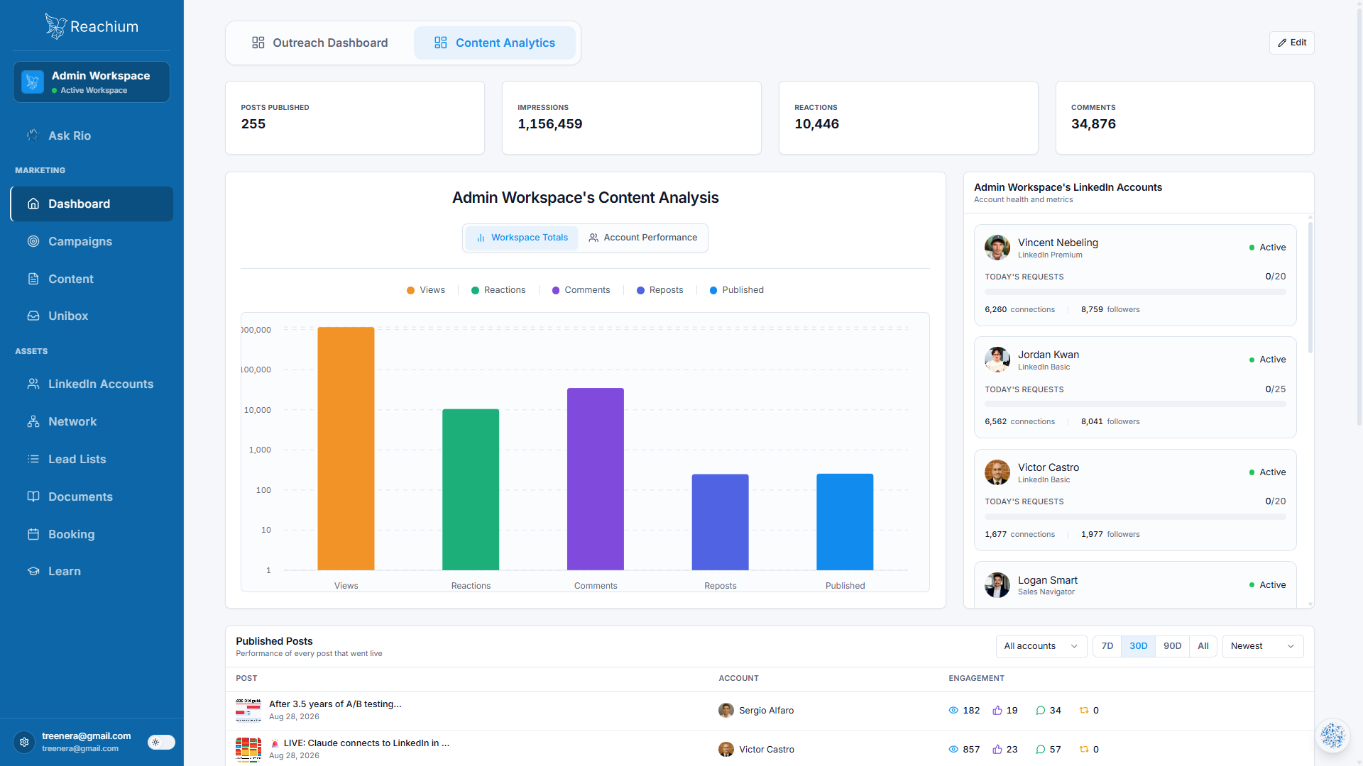Open Campaigns from the sidebar
Image resolution: width=1363 pixels, height=766 pixels.
pos(92,241)
